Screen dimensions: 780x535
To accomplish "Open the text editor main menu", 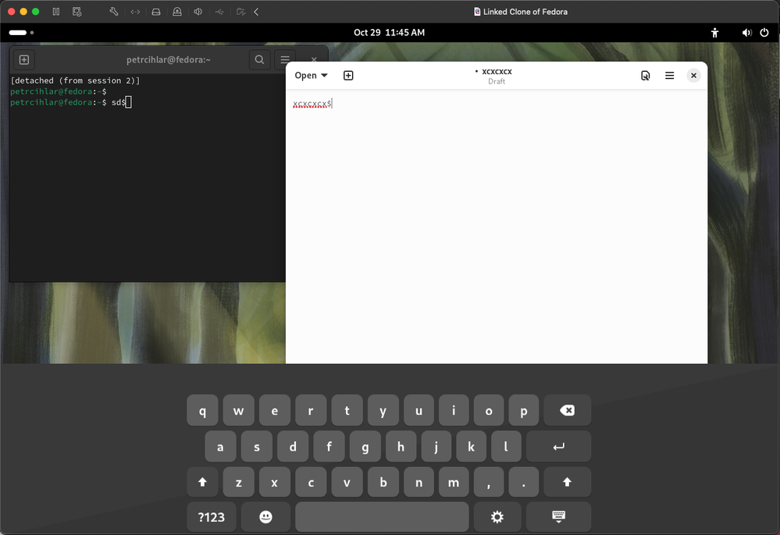I will pos(669,76).
